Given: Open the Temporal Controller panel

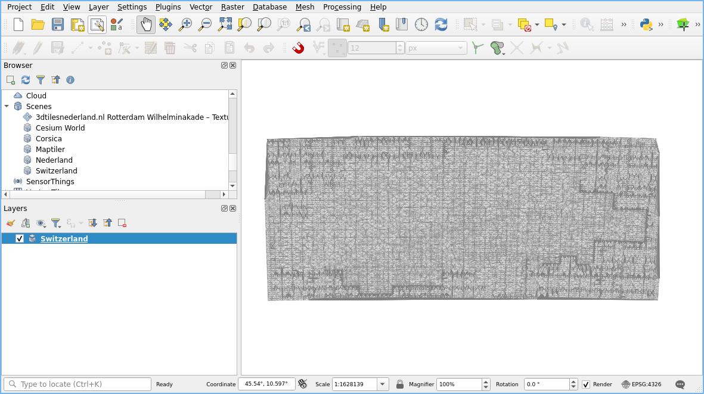Looking at the screenshot, I should coord(420,25).
